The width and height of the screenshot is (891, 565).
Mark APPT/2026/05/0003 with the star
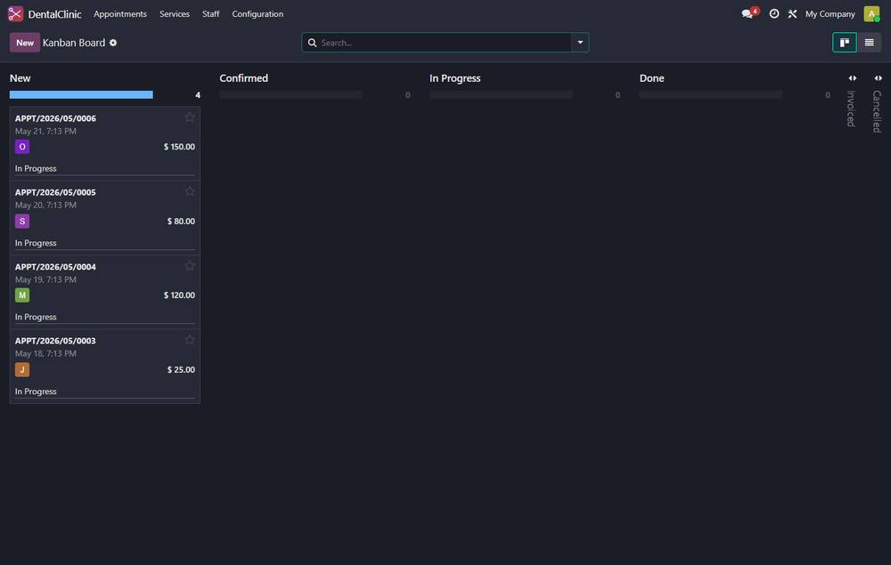(x=190, y=340)
